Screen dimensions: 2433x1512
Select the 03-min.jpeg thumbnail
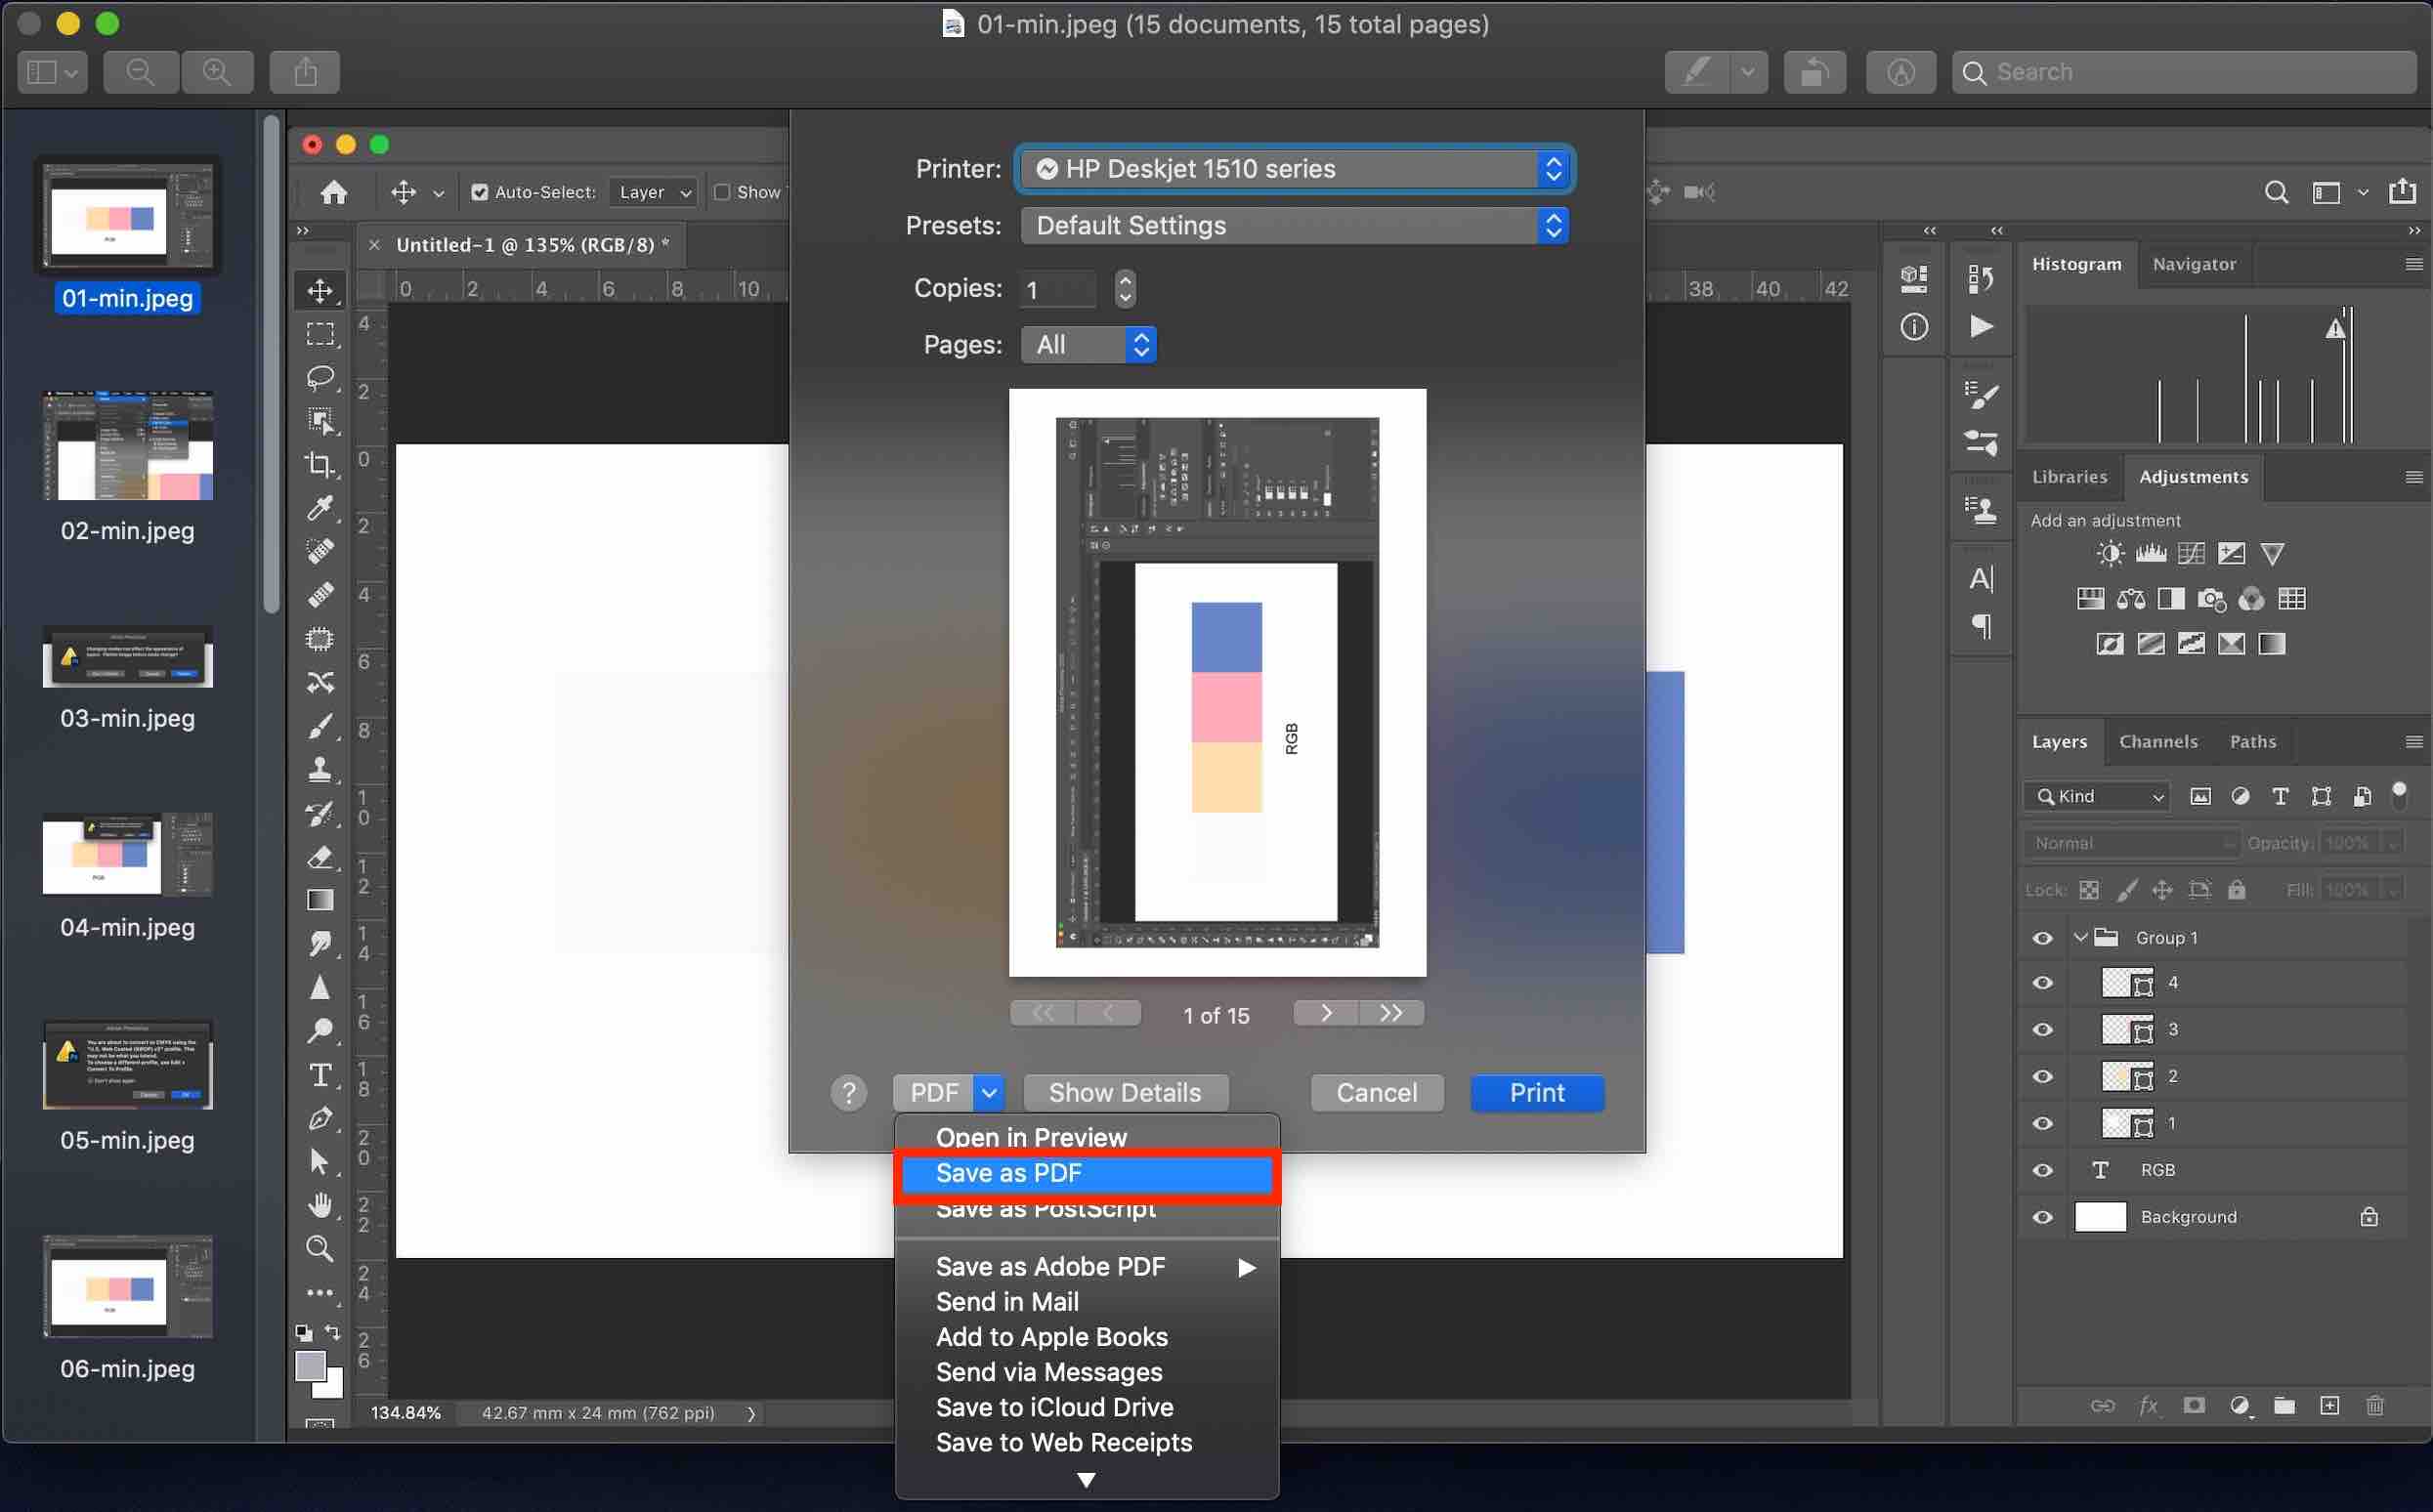click(127, 657)
